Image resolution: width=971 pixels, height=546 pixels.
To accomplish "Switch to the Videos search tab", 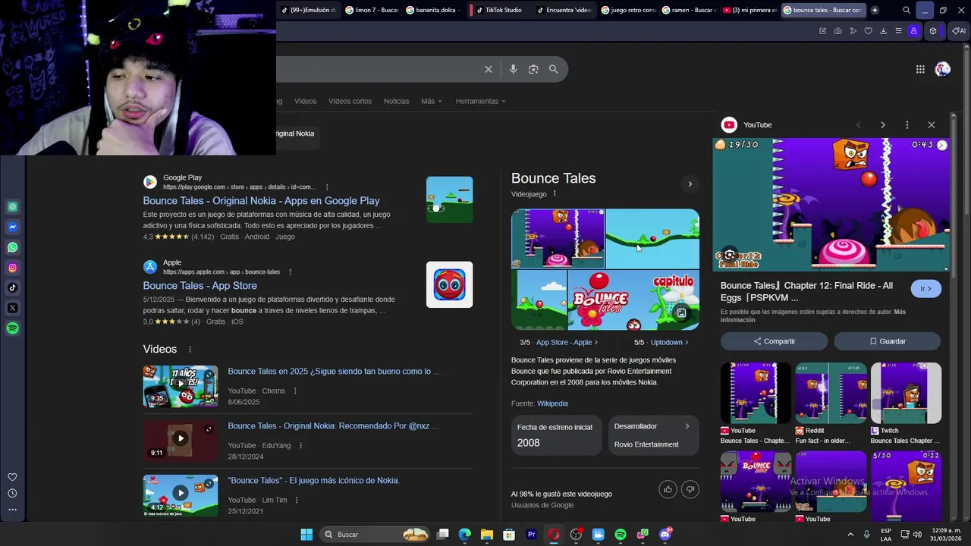I will [x=305, y=101].
